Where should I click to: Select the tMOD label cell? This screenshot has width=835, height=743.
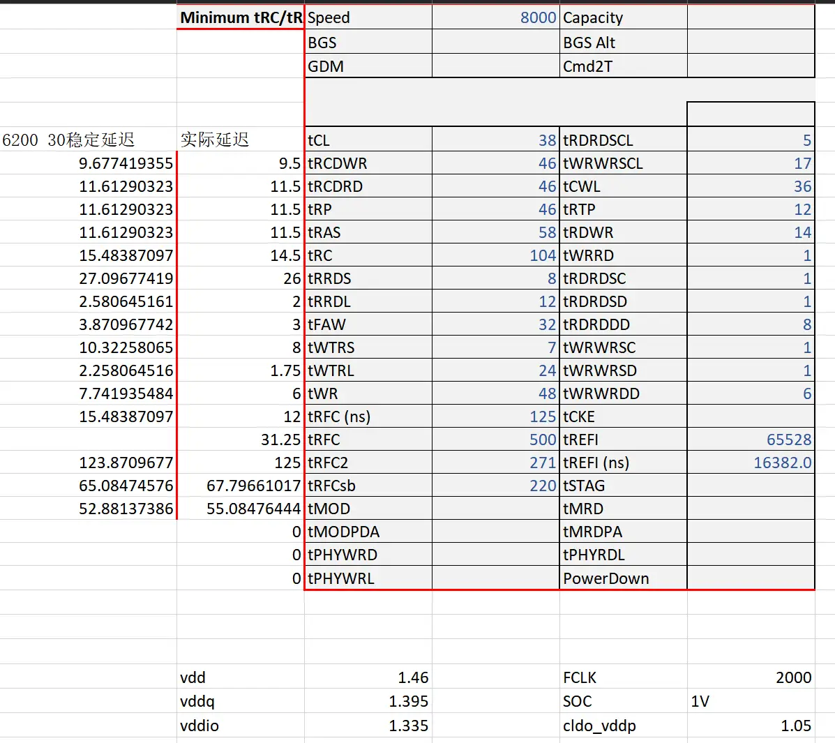[368, 508]
